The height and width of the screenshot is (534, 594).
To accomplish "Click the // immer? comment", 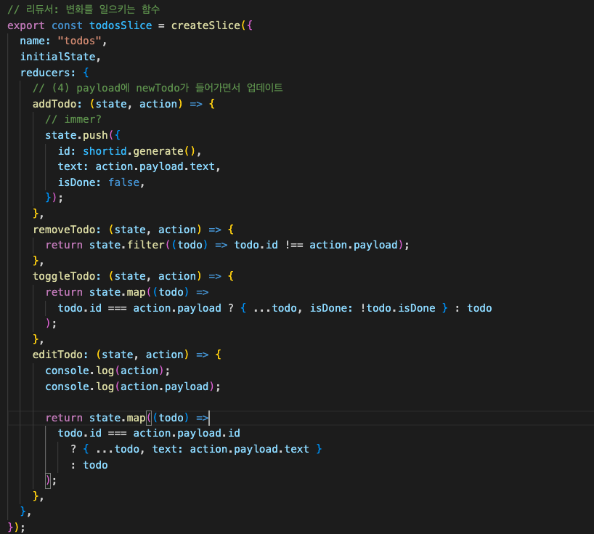I will point(73,119).
